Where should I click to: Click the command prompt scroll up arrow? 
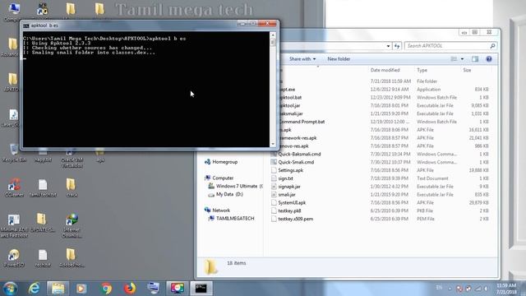click(273, 35)
